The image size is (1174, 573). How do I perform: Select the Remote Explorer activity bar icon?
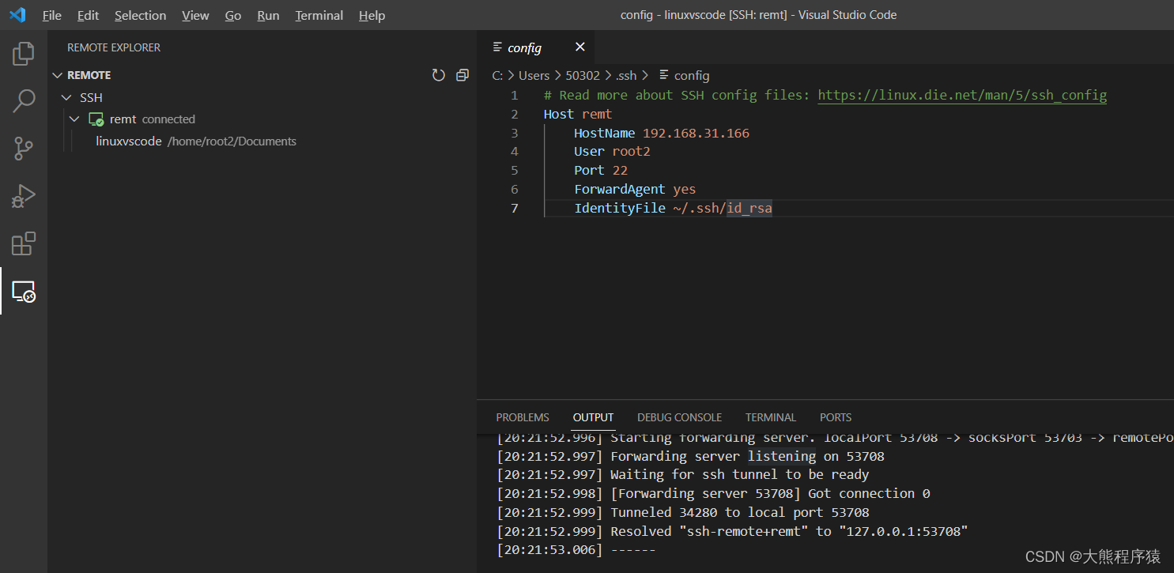pos(24,292)
